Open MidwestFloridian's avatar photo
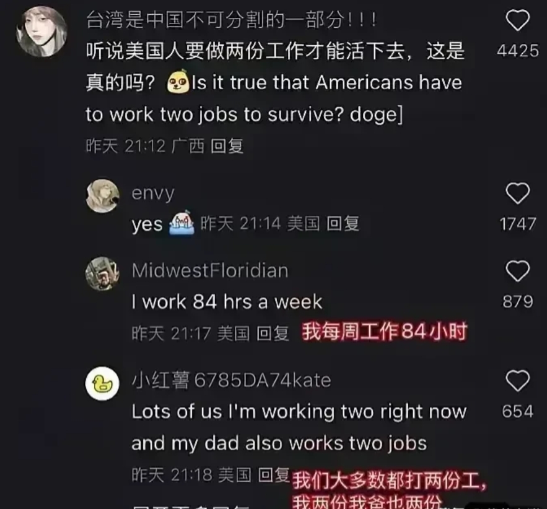The height and width of the screenshot is (509, 547). [102, 273]
